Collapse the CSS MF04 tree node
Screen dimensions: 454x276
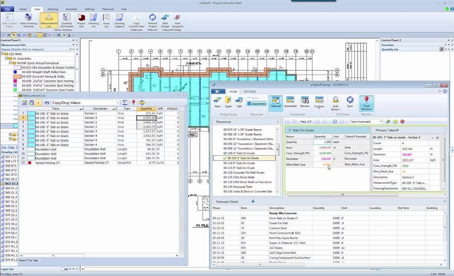coord(2,53)
